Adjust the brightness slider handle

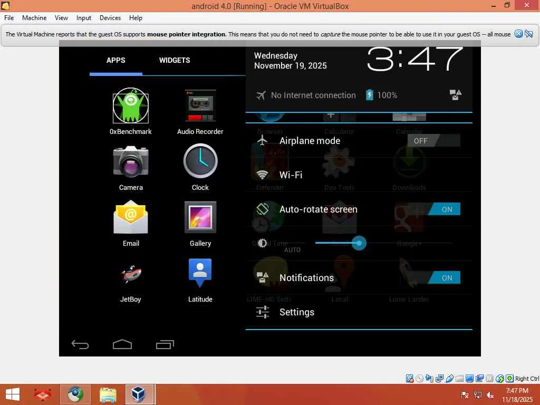(x=359, y=243)
